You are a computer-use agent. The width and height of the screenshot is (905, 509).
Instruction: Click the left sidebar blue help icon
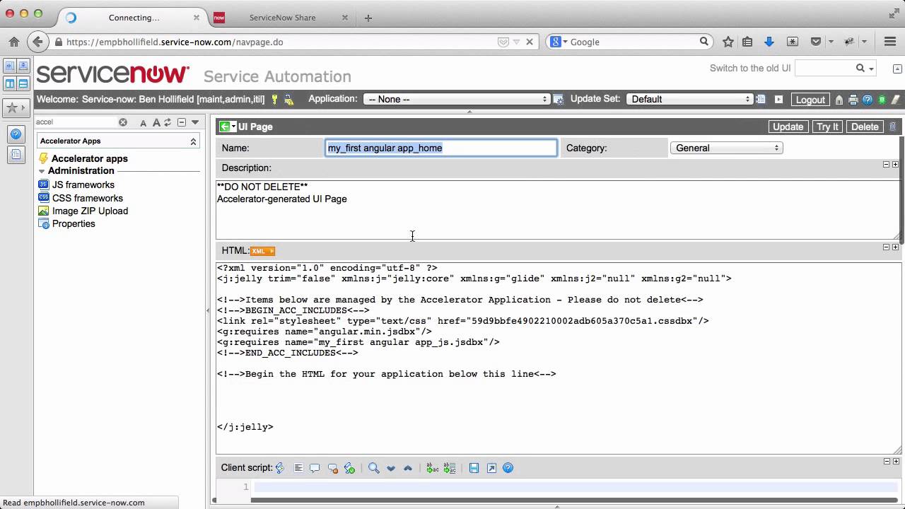(16, 134)
